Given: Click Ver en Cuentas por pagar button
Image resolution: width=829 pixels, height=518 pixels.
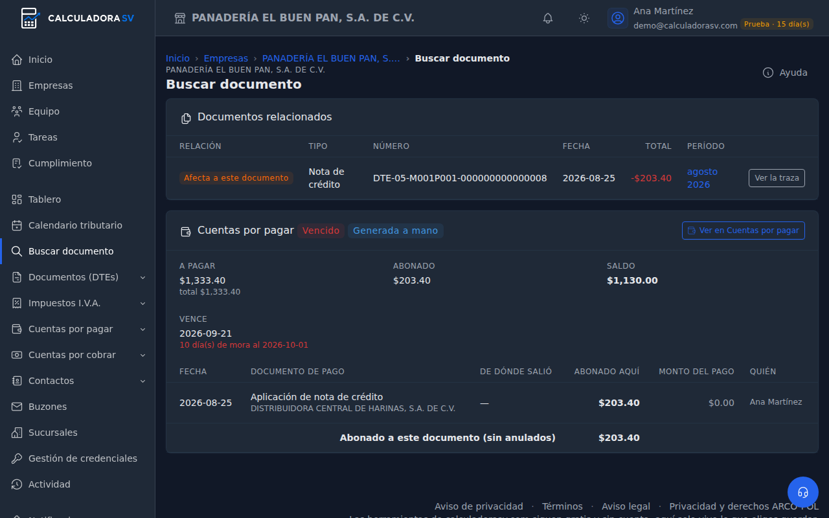Looking at the screenshot, I should [744, 231].
